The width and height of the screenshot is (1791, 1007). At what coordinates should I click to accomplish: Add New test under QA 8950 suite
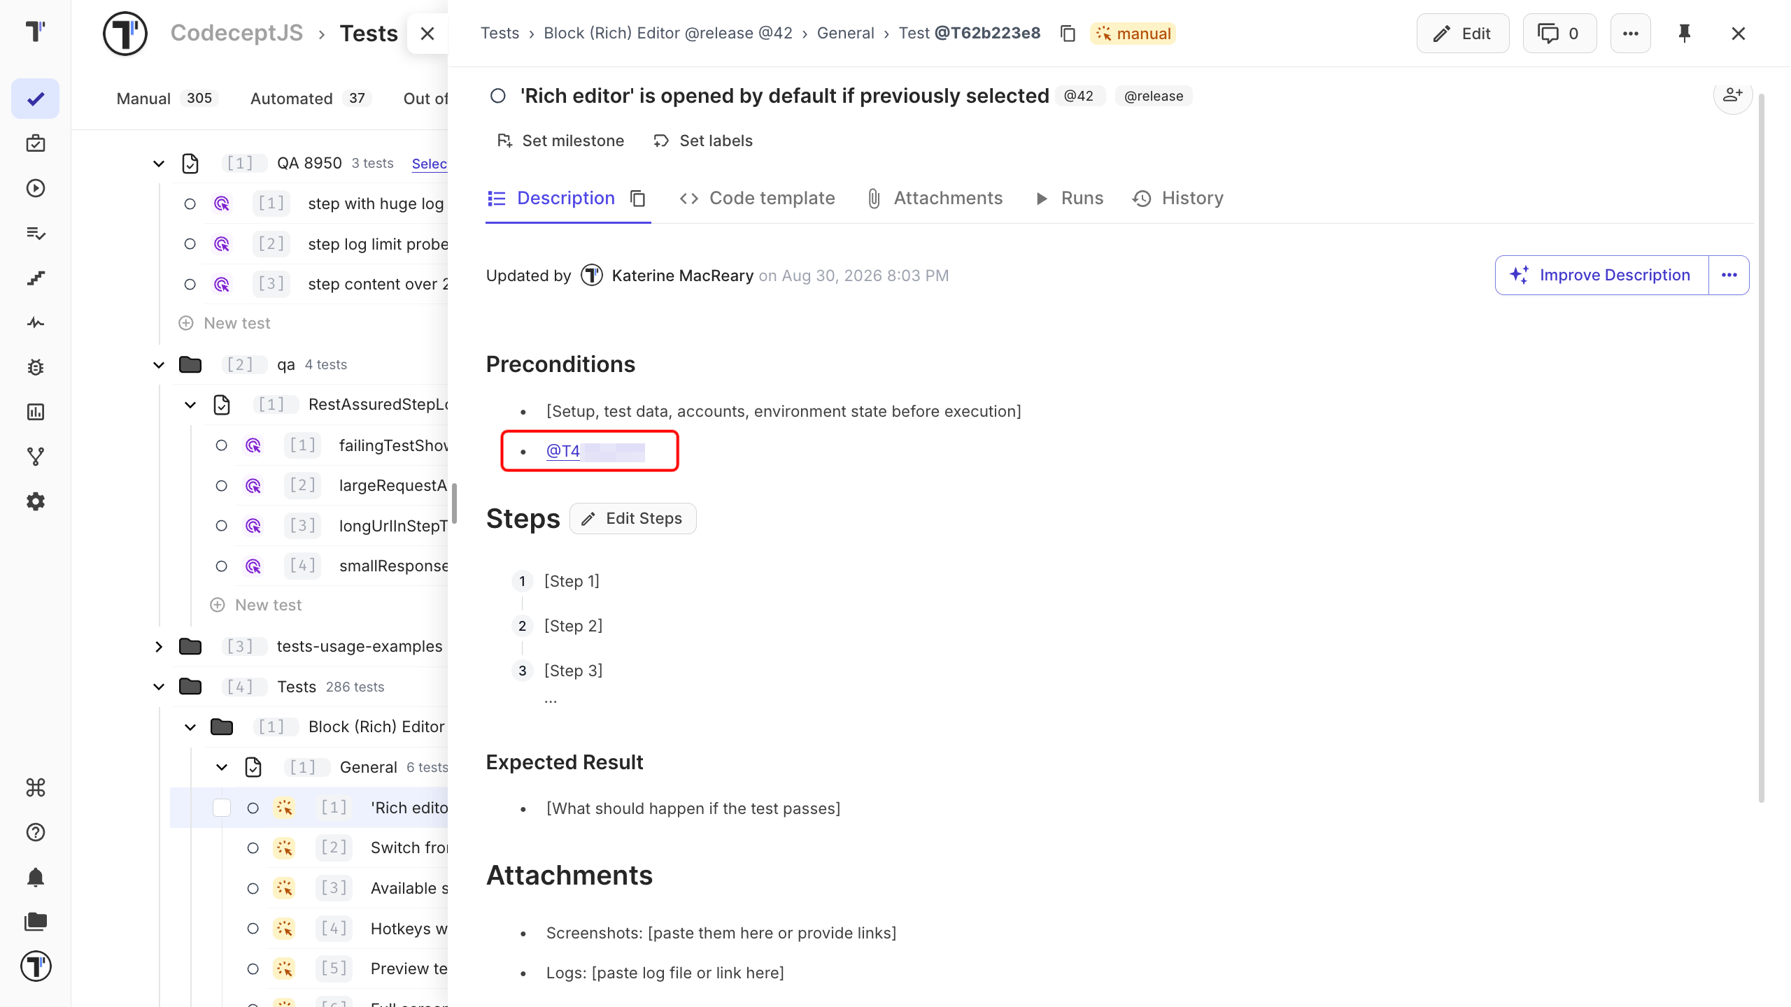[x=225, y=323]
